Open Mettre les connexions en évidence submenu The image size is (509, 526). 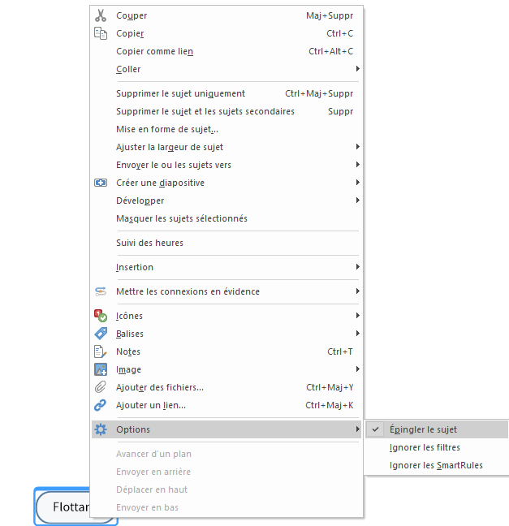pos(188,291)
